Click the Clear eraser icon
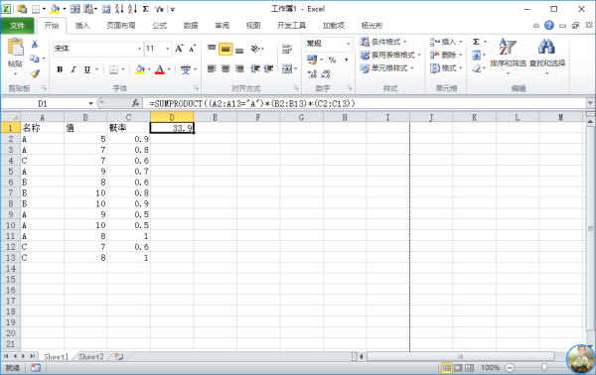596x375 pixels. pos(476,68)
